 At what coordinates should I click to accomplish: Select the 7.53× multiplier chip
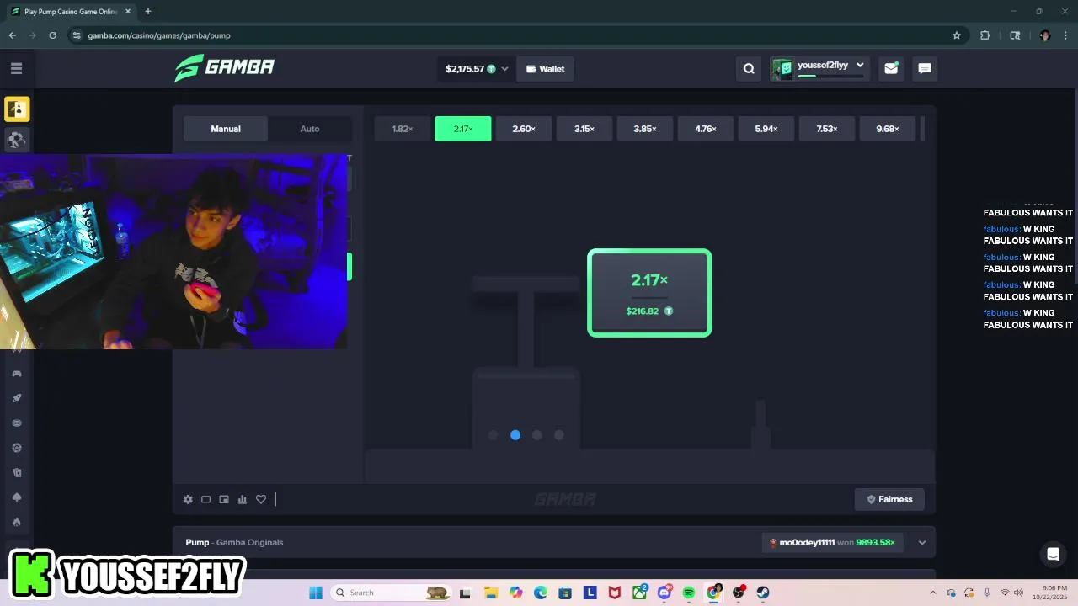pyautogui.click(x=827, y=129)
